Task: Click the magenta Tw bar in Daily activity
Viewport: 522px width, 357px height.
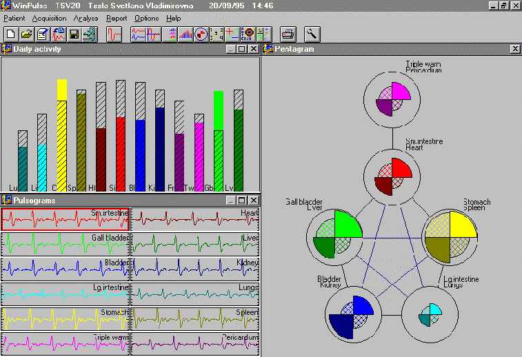Action: point(199,153)
